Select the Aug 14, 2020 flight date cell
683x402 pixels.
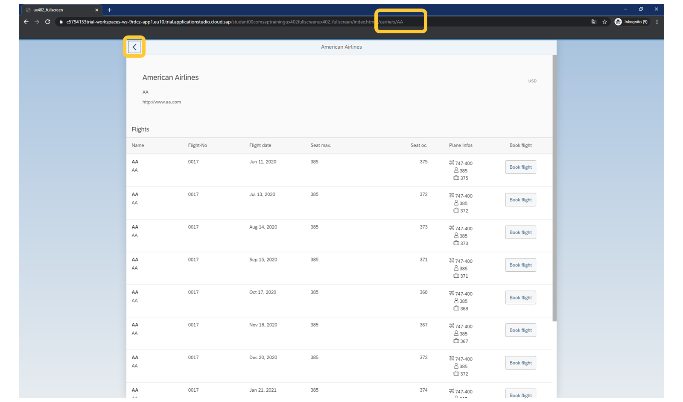pos(263,227)
